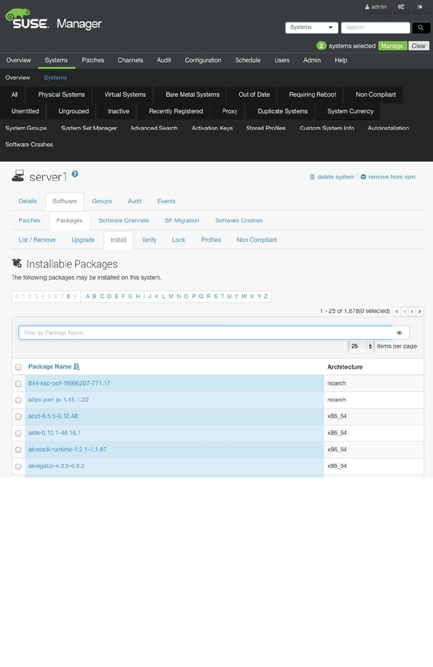Clear the selected systems
This screenshot has height=667, width=433.
419,46
